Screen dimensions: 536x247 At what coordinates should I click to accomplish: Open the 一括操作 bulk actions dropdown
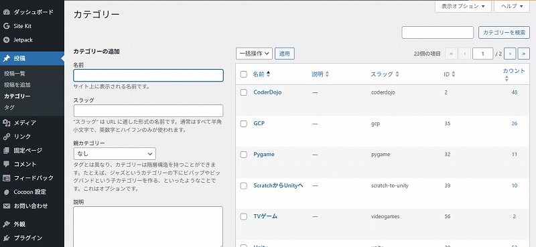pyautogui.click(x=254, y=54)
